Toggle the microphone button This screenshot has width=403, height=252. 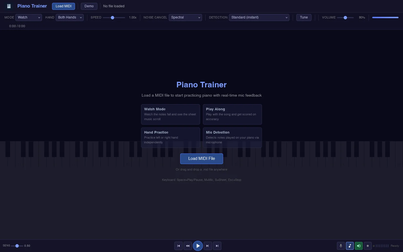tap(341, 246)
